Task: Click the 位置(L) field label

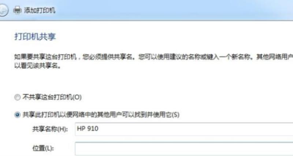Action: pyautogui.click(x=43, y=149)
